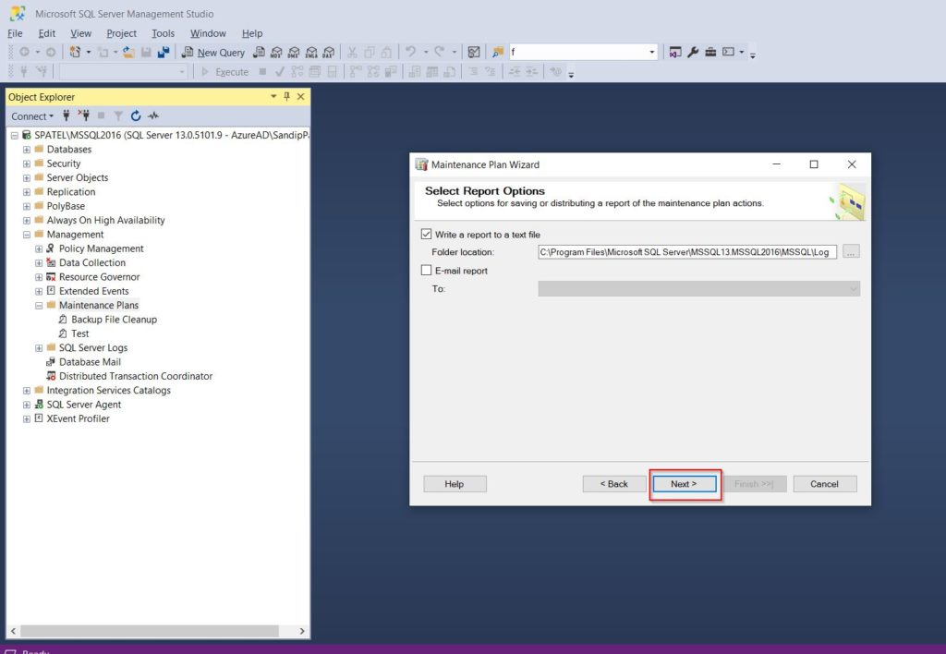Click the Navigate Backward toolbar icon
The image size is (946, 654).
coord(24,53)
